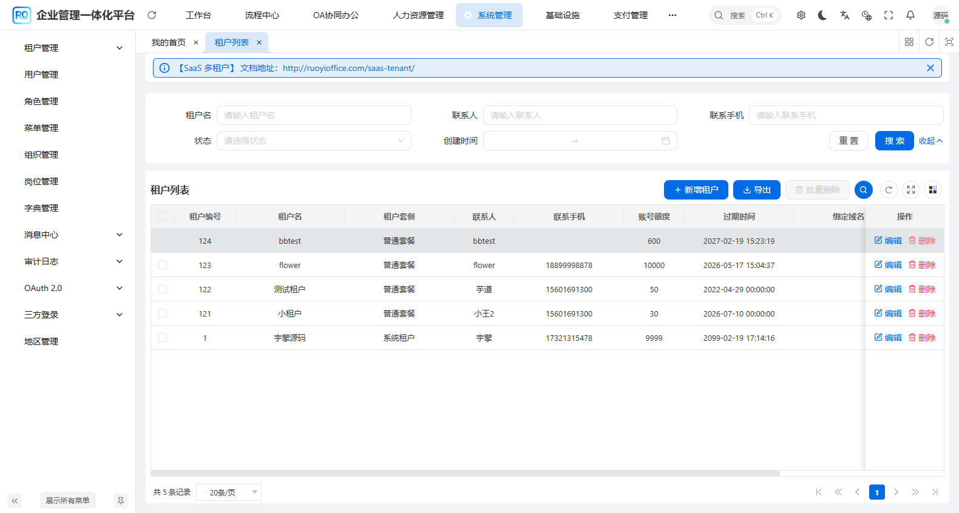
Task: Click the 新增租户 button
Action: pyautogui.click(x=696, y=190)
